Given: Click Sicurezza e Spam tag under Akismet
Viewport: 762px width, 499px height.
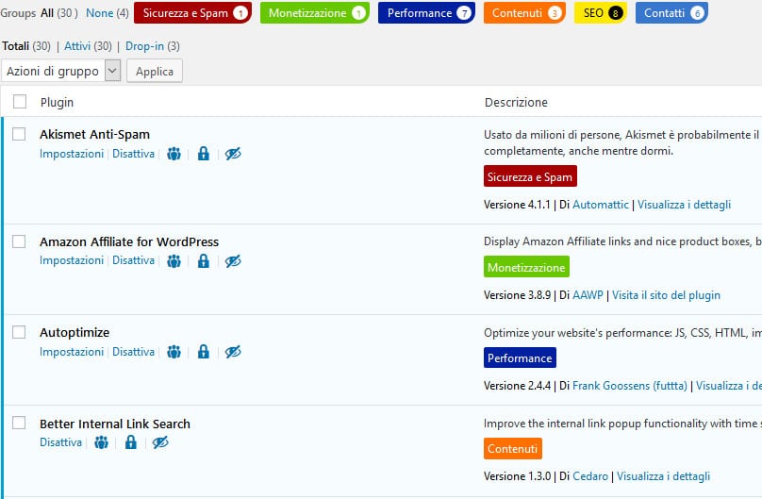Looking at the screenshot, I should tap(530, 176).
